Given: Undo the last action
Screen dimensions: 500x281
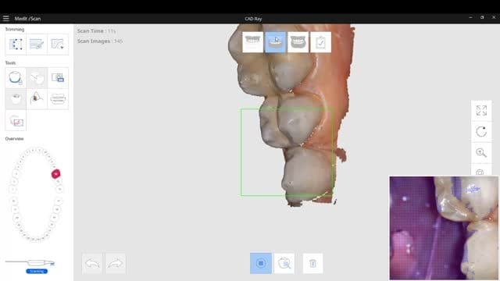Looking at the screenshot, I should point(92,264).
